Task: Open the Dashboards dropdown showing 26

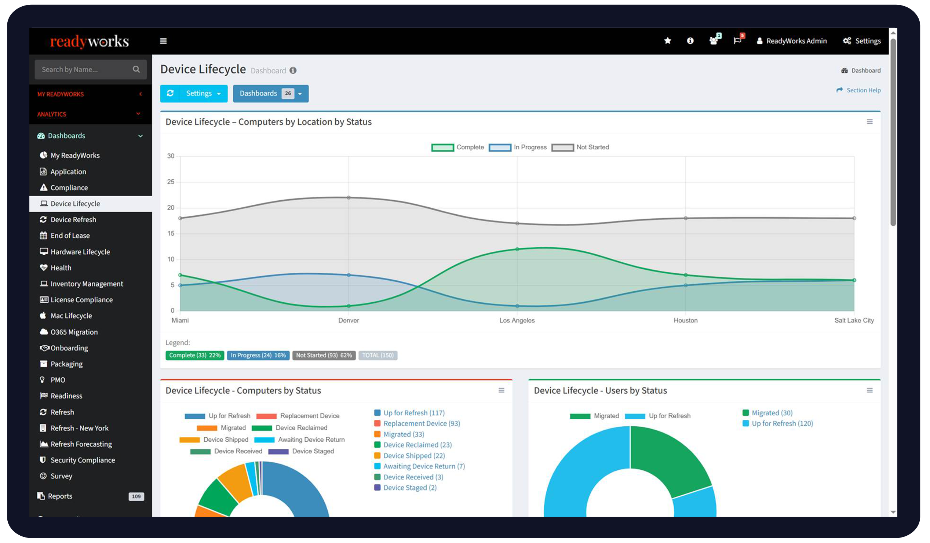Action: tap(270, 94)
